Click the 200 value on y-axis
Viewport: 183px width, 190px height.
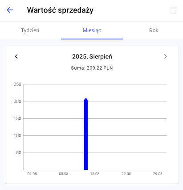17,101
